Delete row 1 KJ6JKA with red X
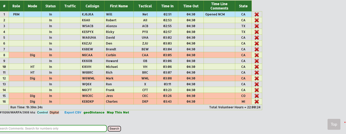This screenshot has width=346, height=134. 257,14
